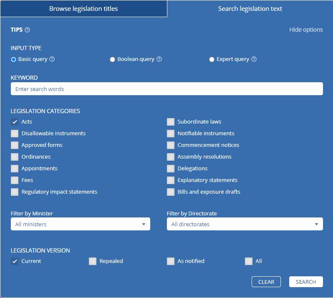Select the Search legislation text tab

(x=250, y=9)
